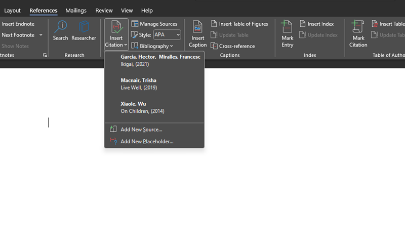Open Manage Sources

pyautogui.click(x=154, y=24)
